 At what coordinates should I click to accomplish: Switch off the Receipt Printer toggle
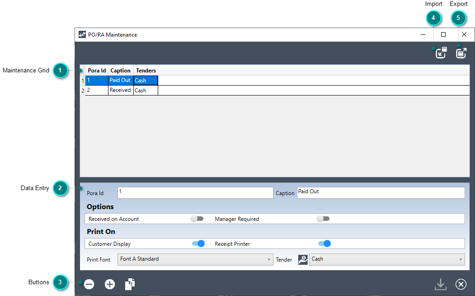pos(325,243)
